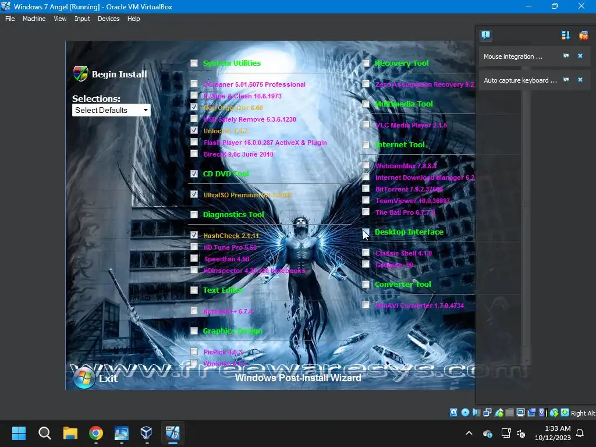Click the notification center speech-bubble icon
596x447 pixels.
click(x=486, y=36)
